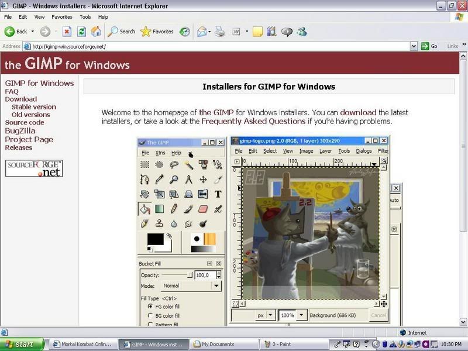Open the Forward button history dropdown arrow
Viewport: 468px width, 351px height.
point(56,32)
